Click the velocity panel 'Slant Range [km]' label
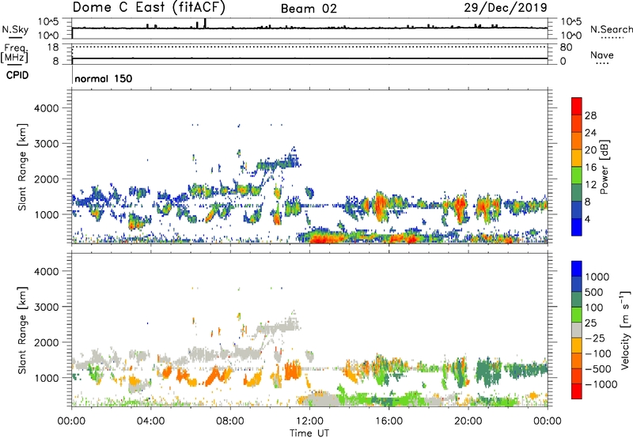The image size is (633, 438). click(x=22, y=330)
